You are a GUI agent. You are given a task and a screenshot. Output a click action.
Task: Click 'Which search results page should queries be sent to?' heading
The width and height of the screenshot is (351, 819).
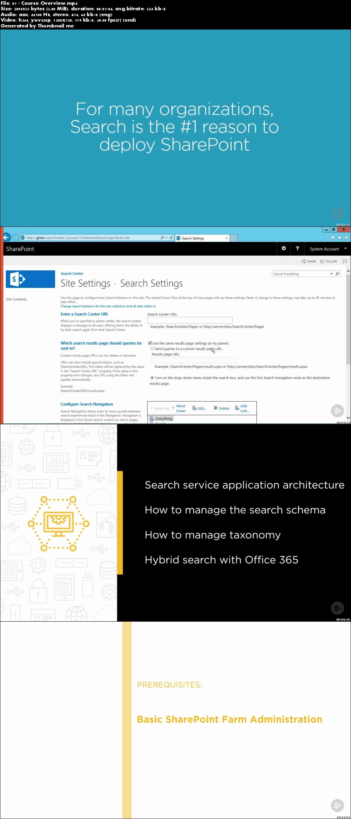[x=101, y=346]
